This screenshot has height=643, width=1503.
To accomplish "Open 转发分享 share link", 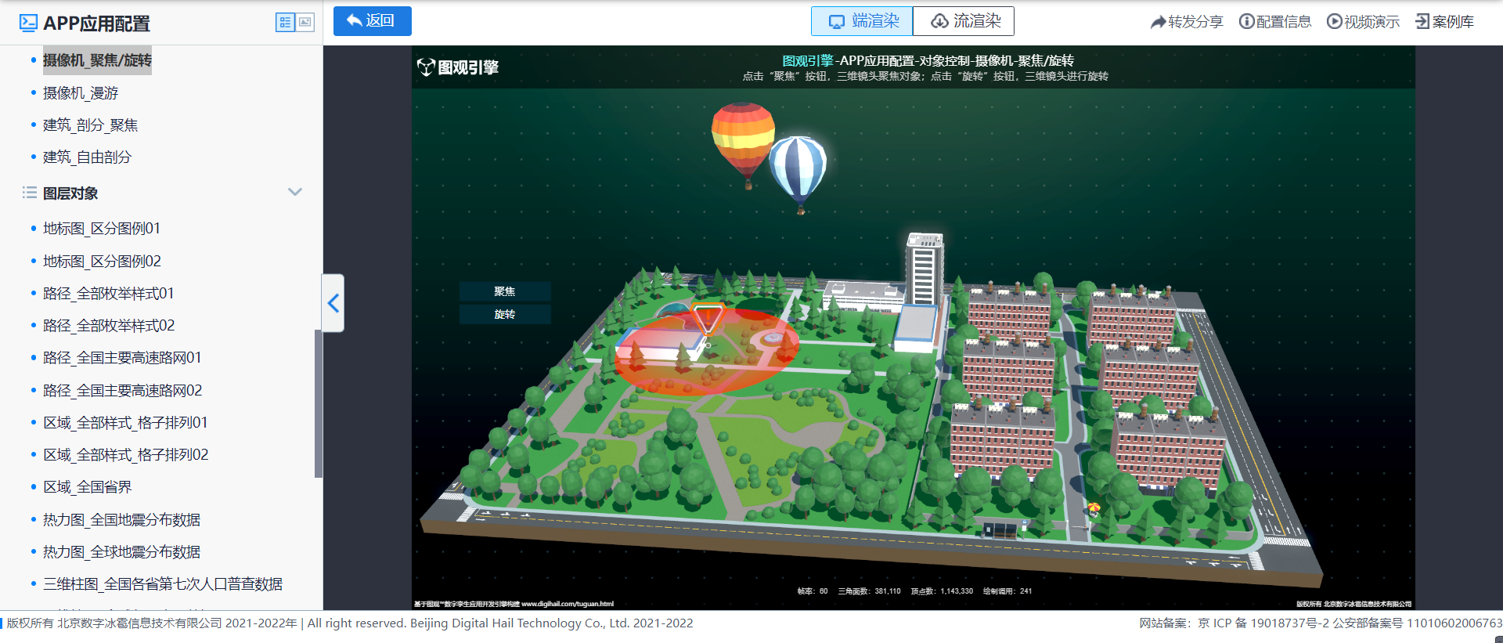I will pyautogui.click(x=1186, y=22).
